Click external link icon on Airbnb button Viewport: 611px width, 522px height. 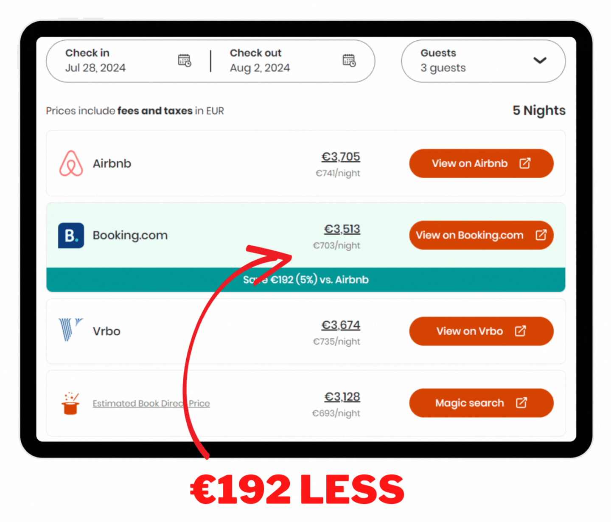[x=525, y=163]
